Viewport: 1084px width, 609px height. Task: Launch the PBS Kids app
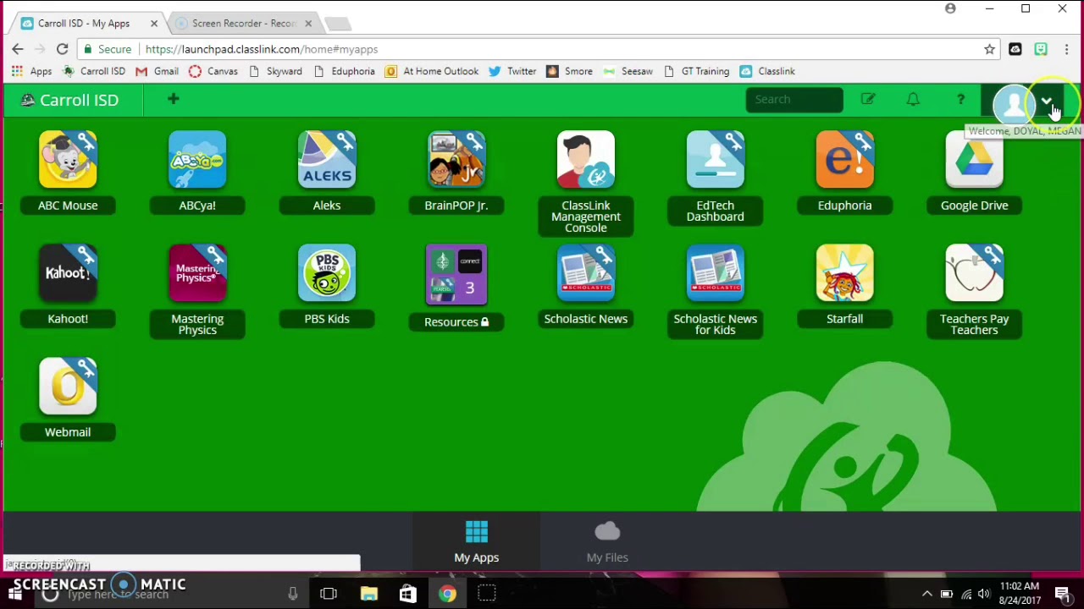(x=327, y=273)
